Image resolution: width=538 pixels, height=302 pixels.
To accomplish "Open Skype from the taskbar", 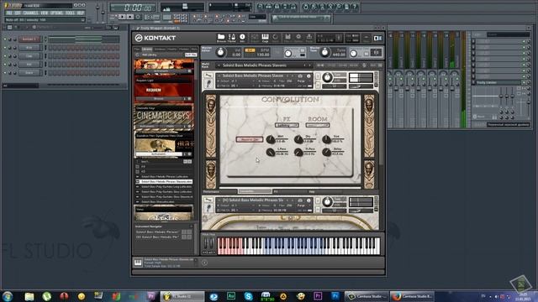I will tap(248, 296).
